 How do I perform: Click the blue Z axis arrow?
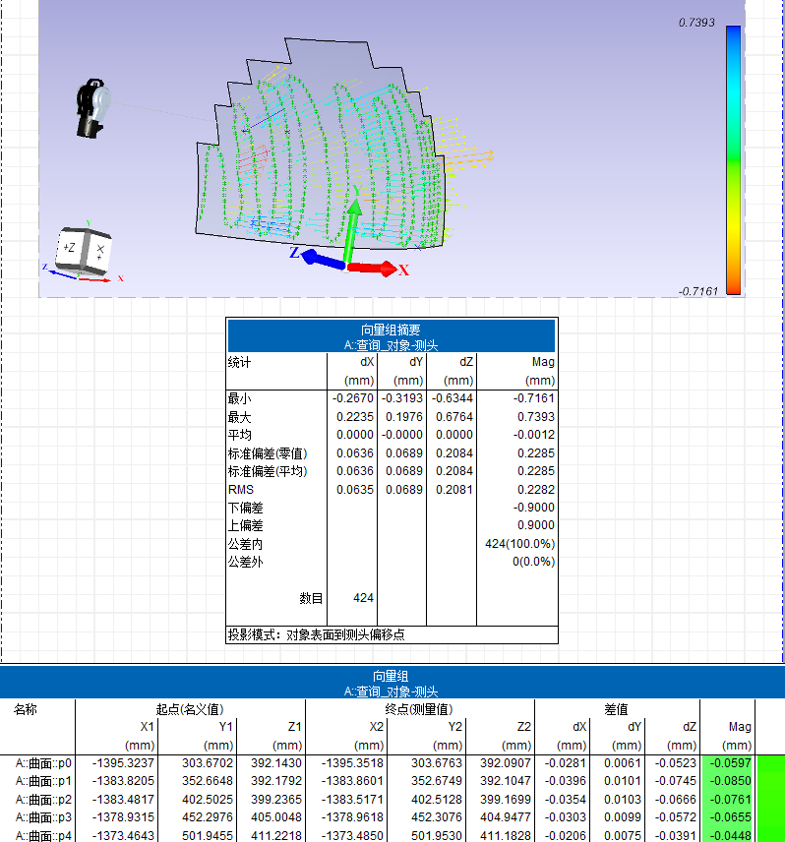321,258
